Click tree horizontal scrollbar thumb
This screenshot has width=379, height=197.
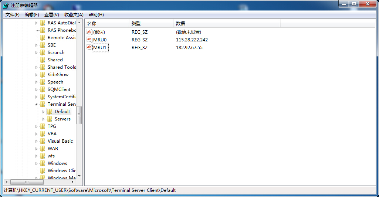coord(27,182)
